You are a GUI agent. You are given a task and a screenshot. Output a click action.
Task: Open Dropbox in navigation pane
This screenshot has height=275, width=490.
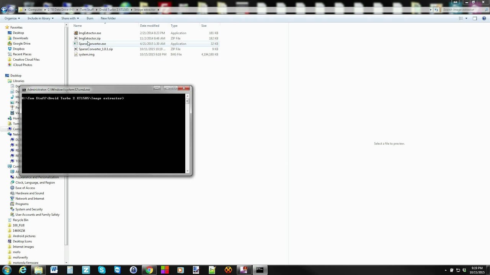click(19, 49)
